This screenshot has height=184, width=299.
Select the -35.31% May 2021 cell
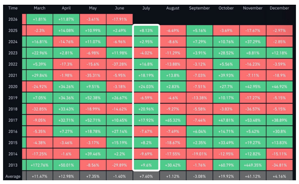click(x=93, y=76)
